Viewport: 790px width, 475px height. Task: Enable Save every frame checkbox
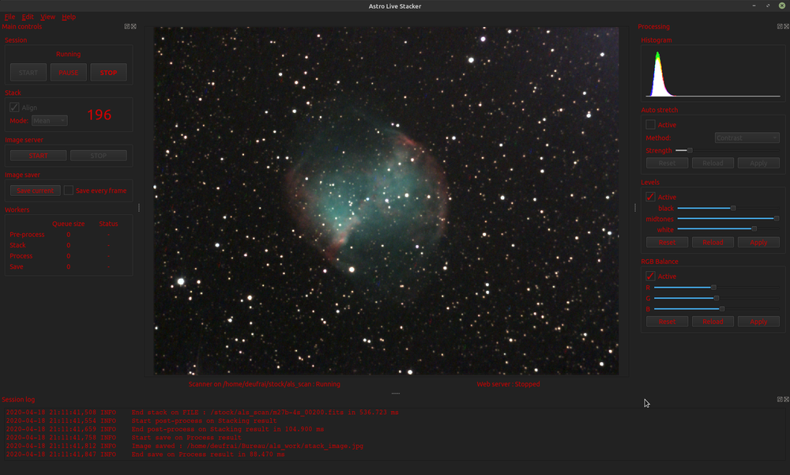coord(69,190)
